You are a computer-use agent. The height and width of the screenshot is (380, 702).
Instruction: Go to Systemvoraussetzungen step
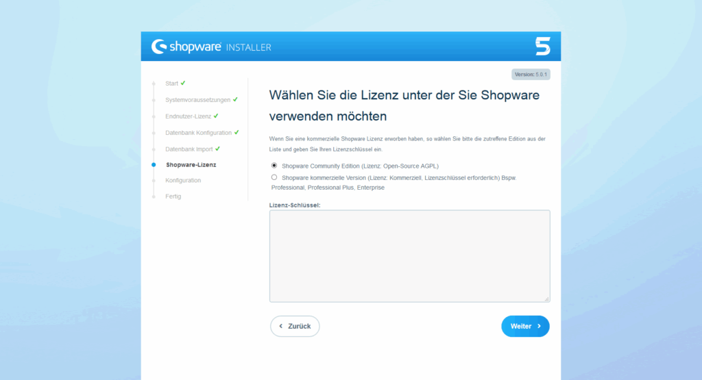(197, 100)
